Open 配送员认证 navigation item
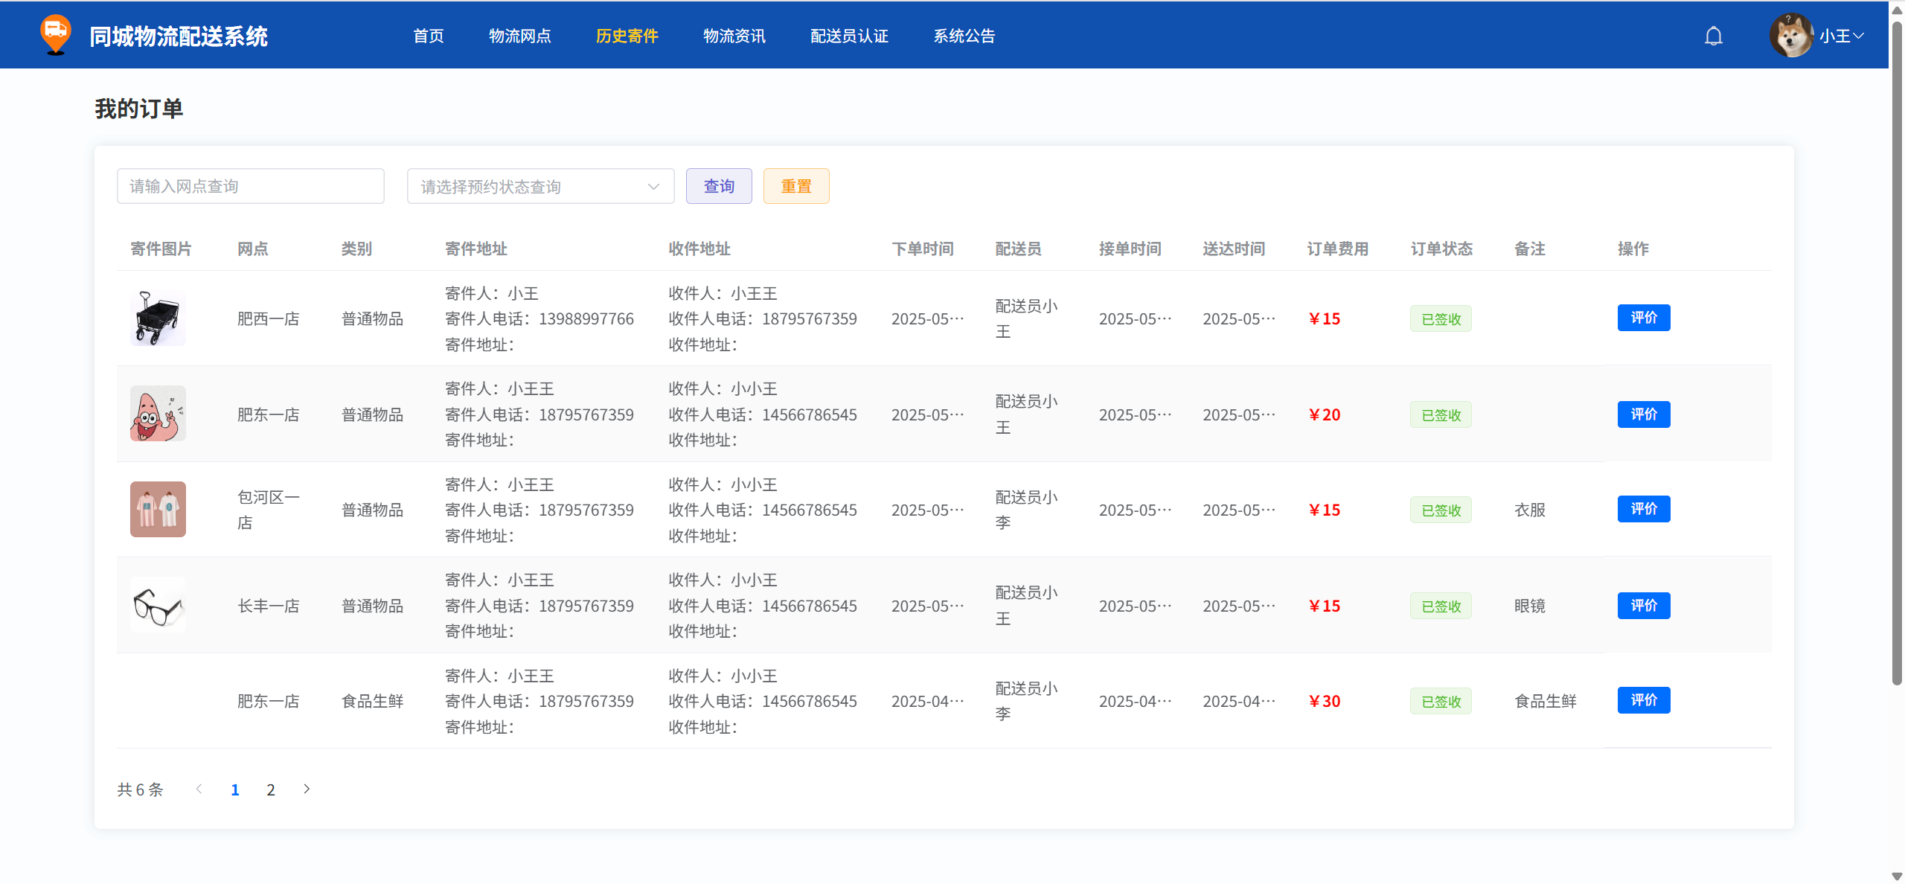The image size is (1905, 884). pos(849,36)
